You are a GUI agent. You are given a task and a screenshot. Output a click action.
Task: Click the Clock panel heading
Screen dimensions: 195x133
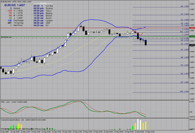[x=43, y=3]
